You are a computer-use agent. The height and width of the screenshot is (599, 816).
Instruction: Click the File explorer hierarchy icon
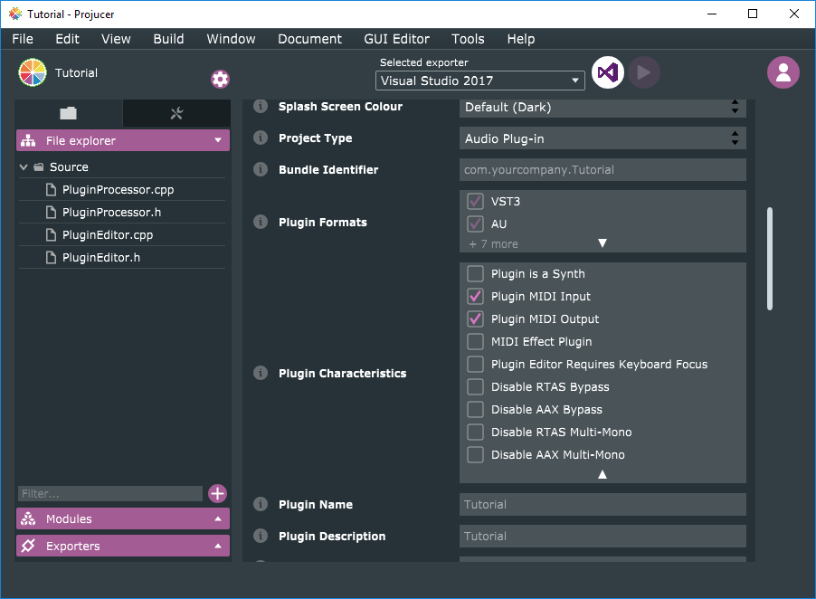pos(28,140)
